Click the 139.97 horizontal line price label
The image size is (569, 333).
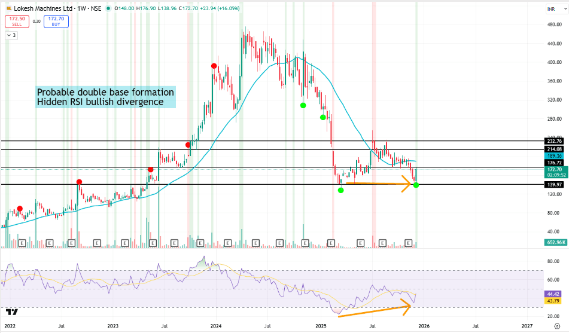click(x=555, y=185)
